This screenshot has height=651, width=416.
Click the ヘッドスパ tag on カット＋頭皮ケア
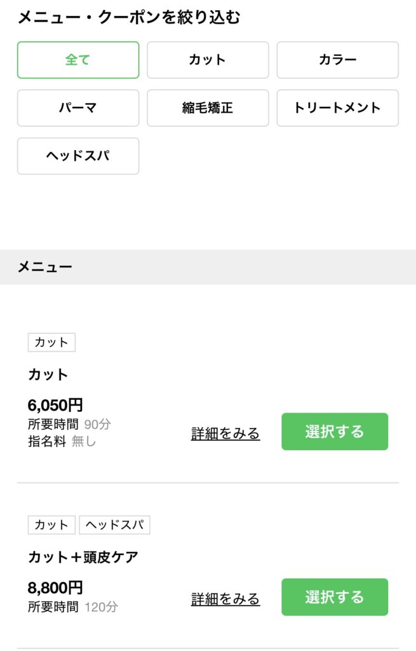pyautogui.click(x=114, y=525)
